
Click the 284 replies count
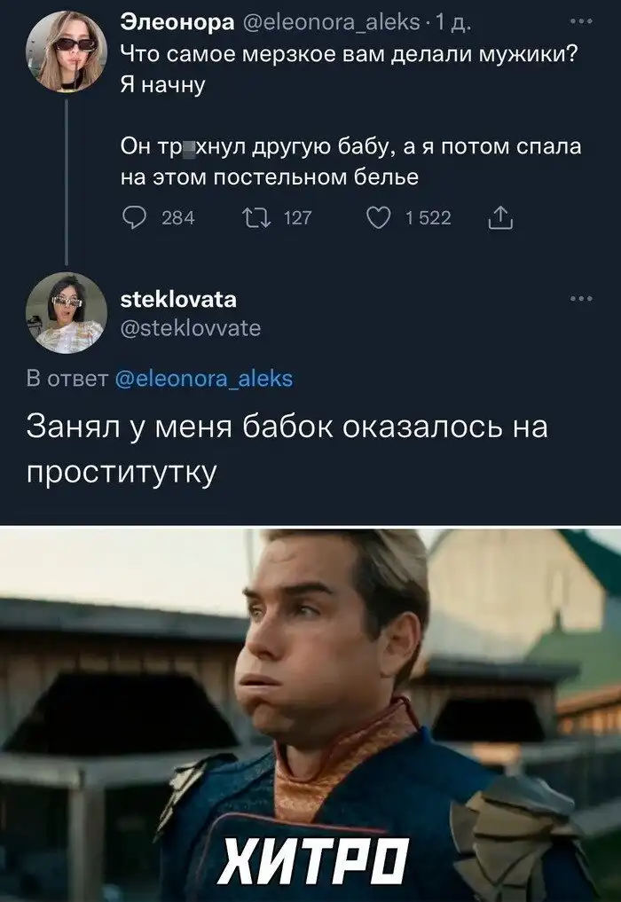177,218
